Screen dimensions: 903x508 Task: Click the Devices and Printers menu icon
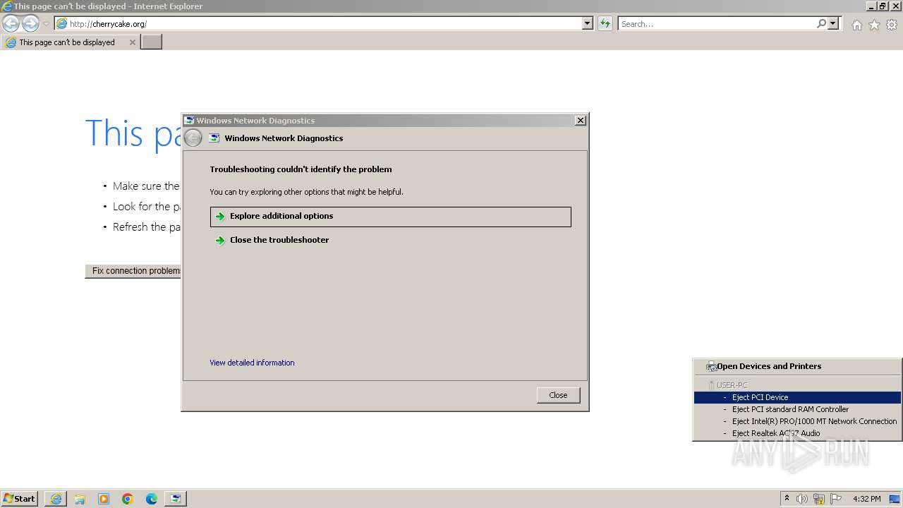(711, 366)
